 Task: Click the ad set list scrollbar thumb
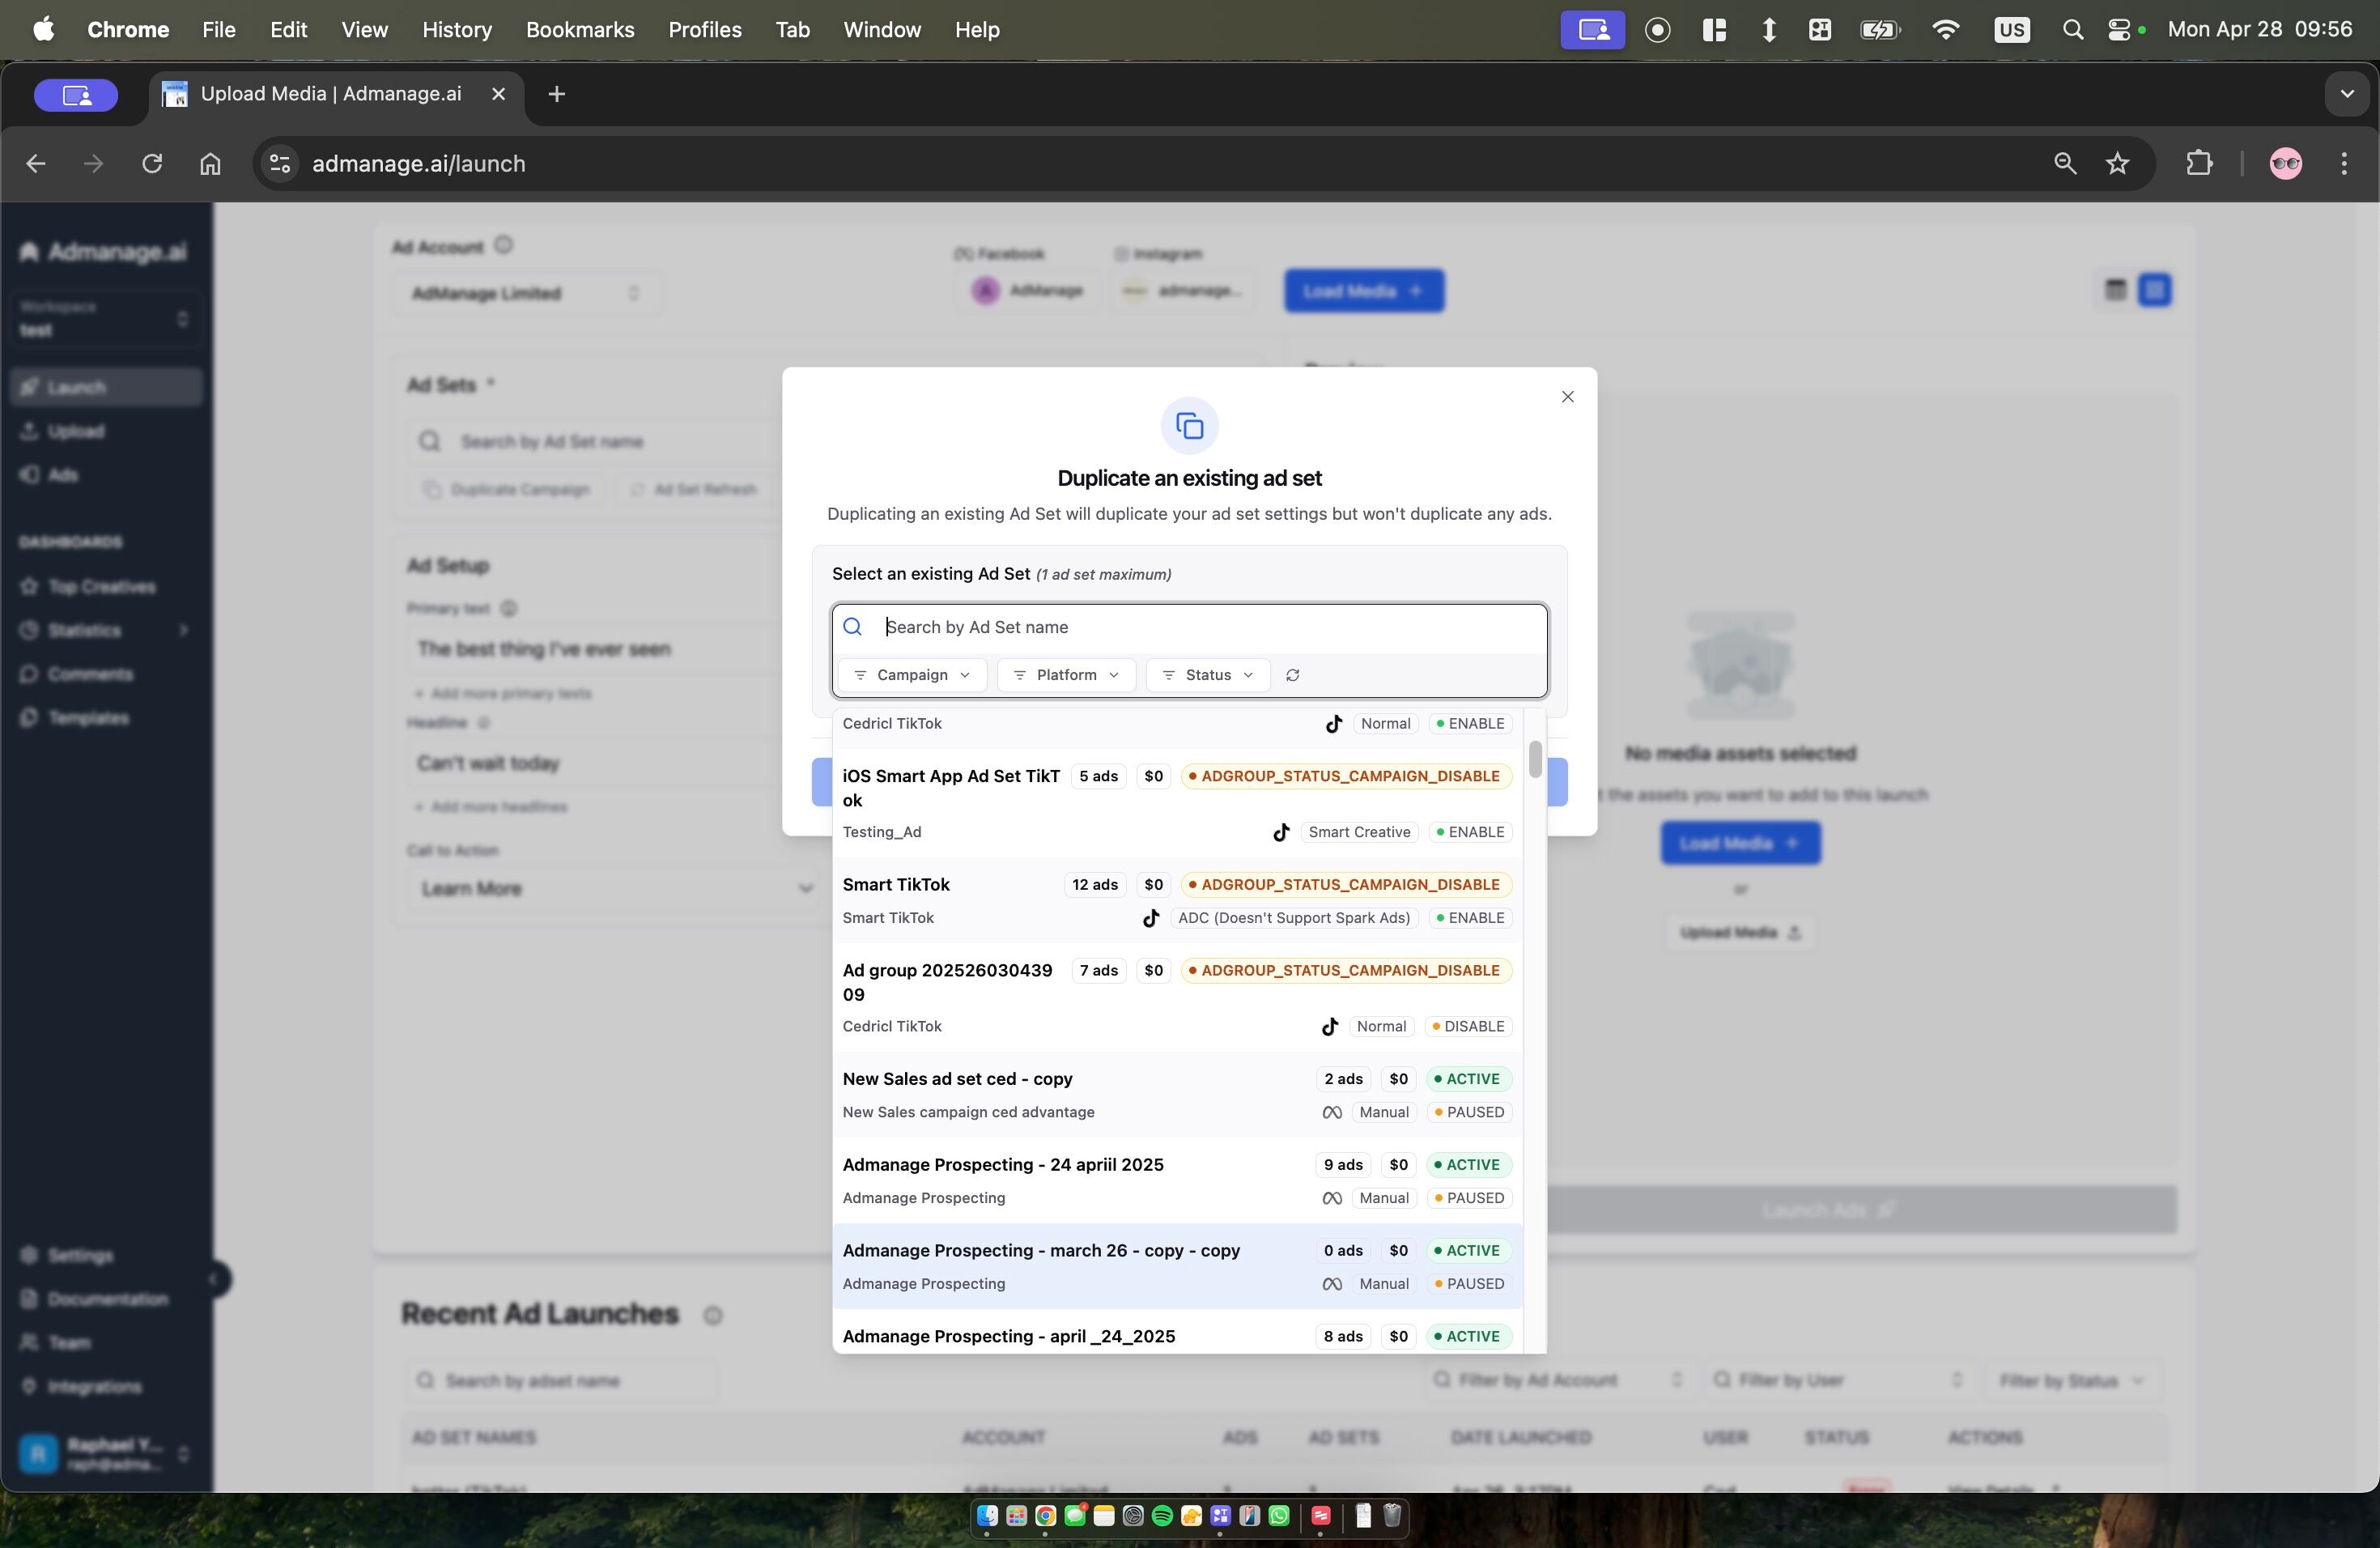(x=1535, y=759)
